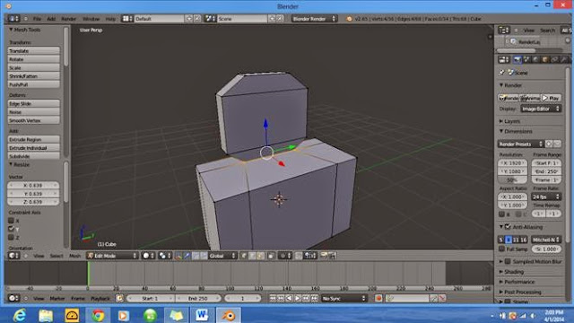The width and height of the screenshot is (574, 323).
Task: Click the OpenGL render image icon
Action: (x=324, y=256)
